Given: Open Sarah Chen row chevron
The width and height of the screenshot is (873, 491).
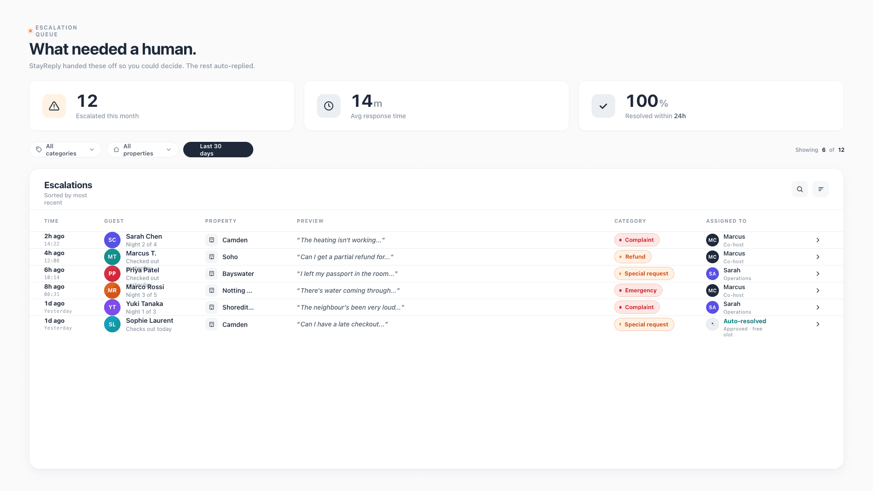Looking at the screenshot, I should (x=818, y=240).
